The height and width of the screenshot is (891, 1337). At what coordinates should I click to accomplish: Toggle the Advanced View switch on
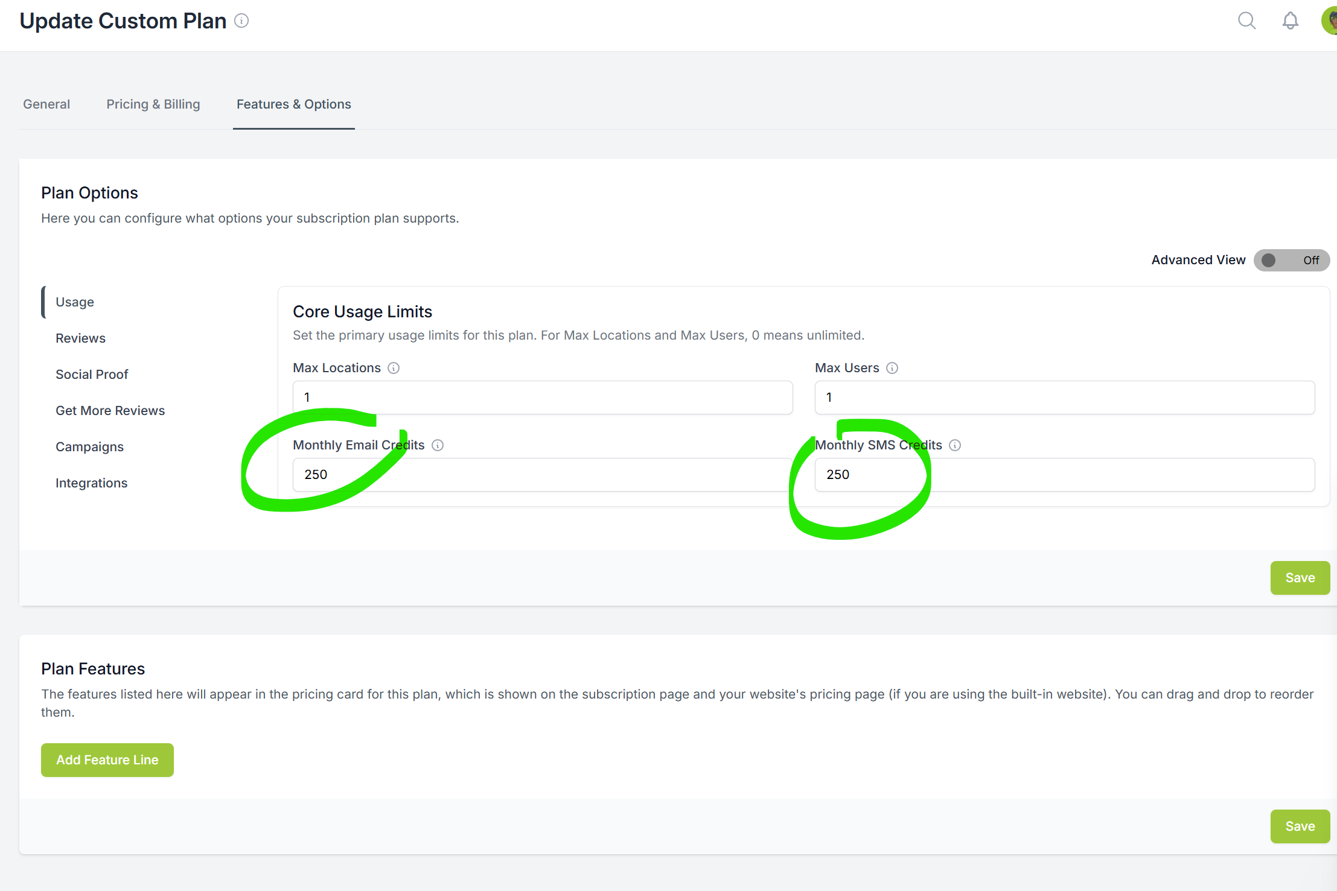point(1292,260)
